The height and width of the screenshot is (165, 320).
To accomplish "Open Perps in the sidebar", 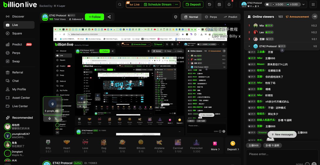I will coord(19,53).
